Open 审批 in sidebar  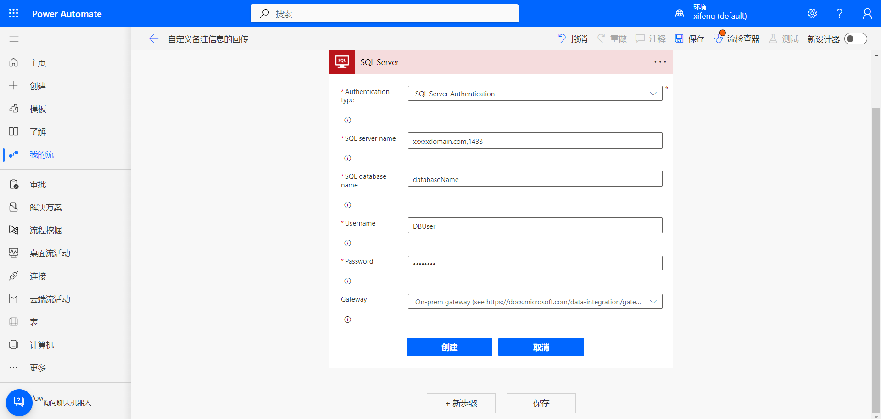pos(65,184)
